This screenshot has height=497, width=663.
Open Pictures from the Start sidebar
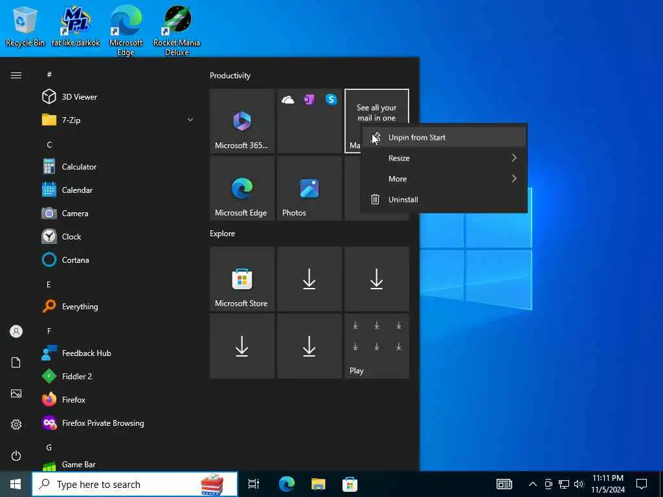16,393
